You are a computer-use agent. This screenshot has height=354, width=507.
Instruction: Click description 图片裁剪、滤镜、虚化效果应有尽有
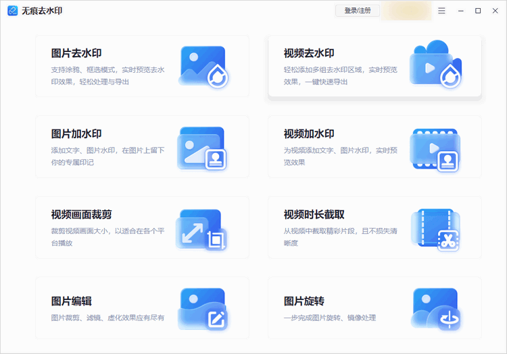107,318
